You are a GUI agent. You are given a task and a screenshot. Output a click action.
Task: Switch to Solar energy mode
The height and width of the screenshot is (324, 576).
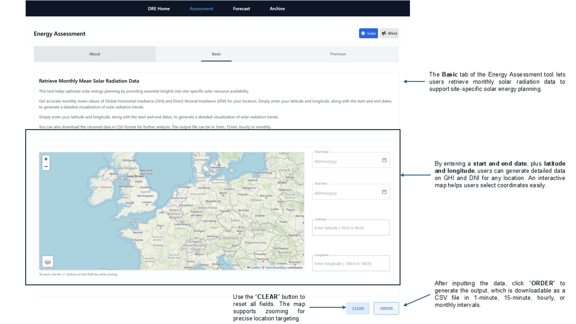[x=368, y=33]
